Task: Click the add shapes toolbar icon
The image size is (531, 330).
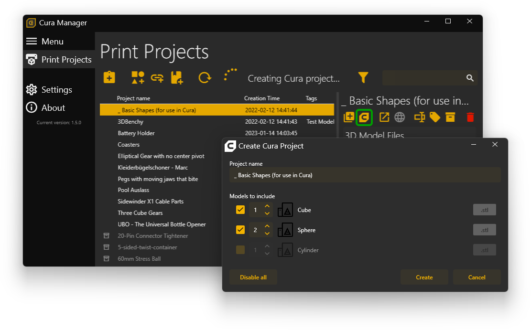Action: (138, 77)
